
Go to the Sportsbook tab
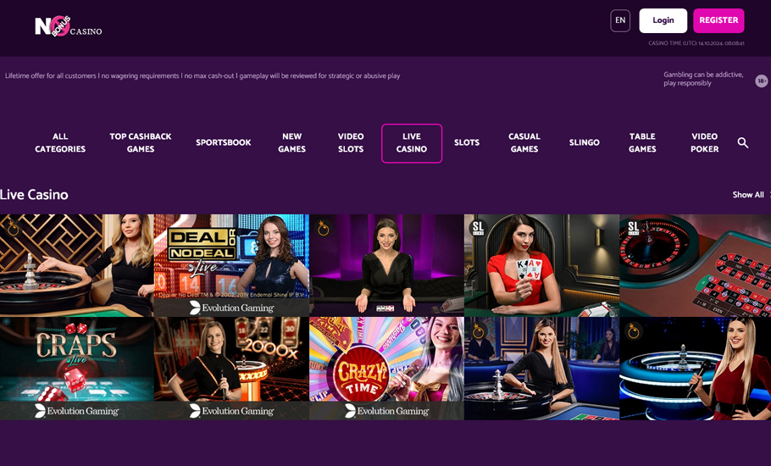pos(223,142)
